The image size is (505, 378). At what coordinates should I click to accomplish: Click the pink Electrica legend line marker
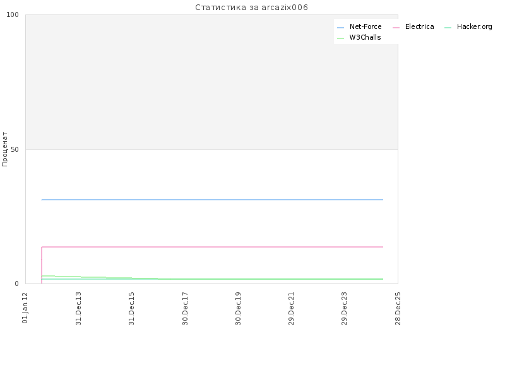396,28
